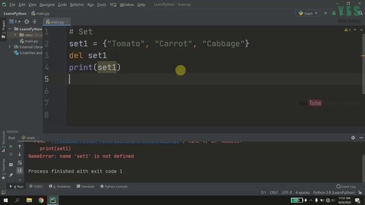This screenshot has width=365, height=205.
Task: Open the Favorites side tool tab
Action: point(3,169)
